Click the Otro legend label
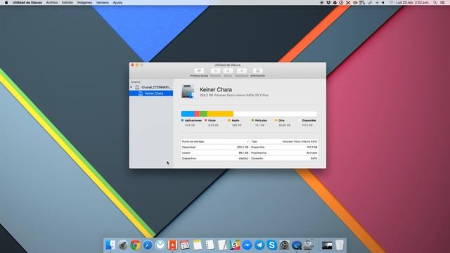 click(281, 120)
